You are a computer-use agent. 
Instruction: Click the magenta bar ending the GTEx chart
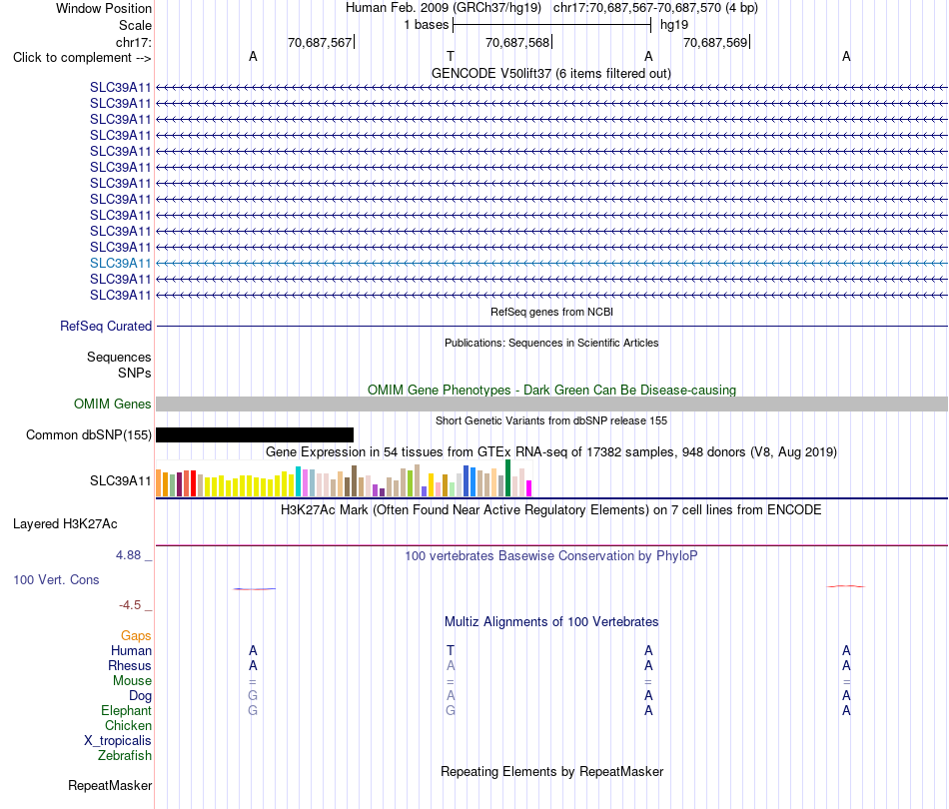[x=529, y=488]
